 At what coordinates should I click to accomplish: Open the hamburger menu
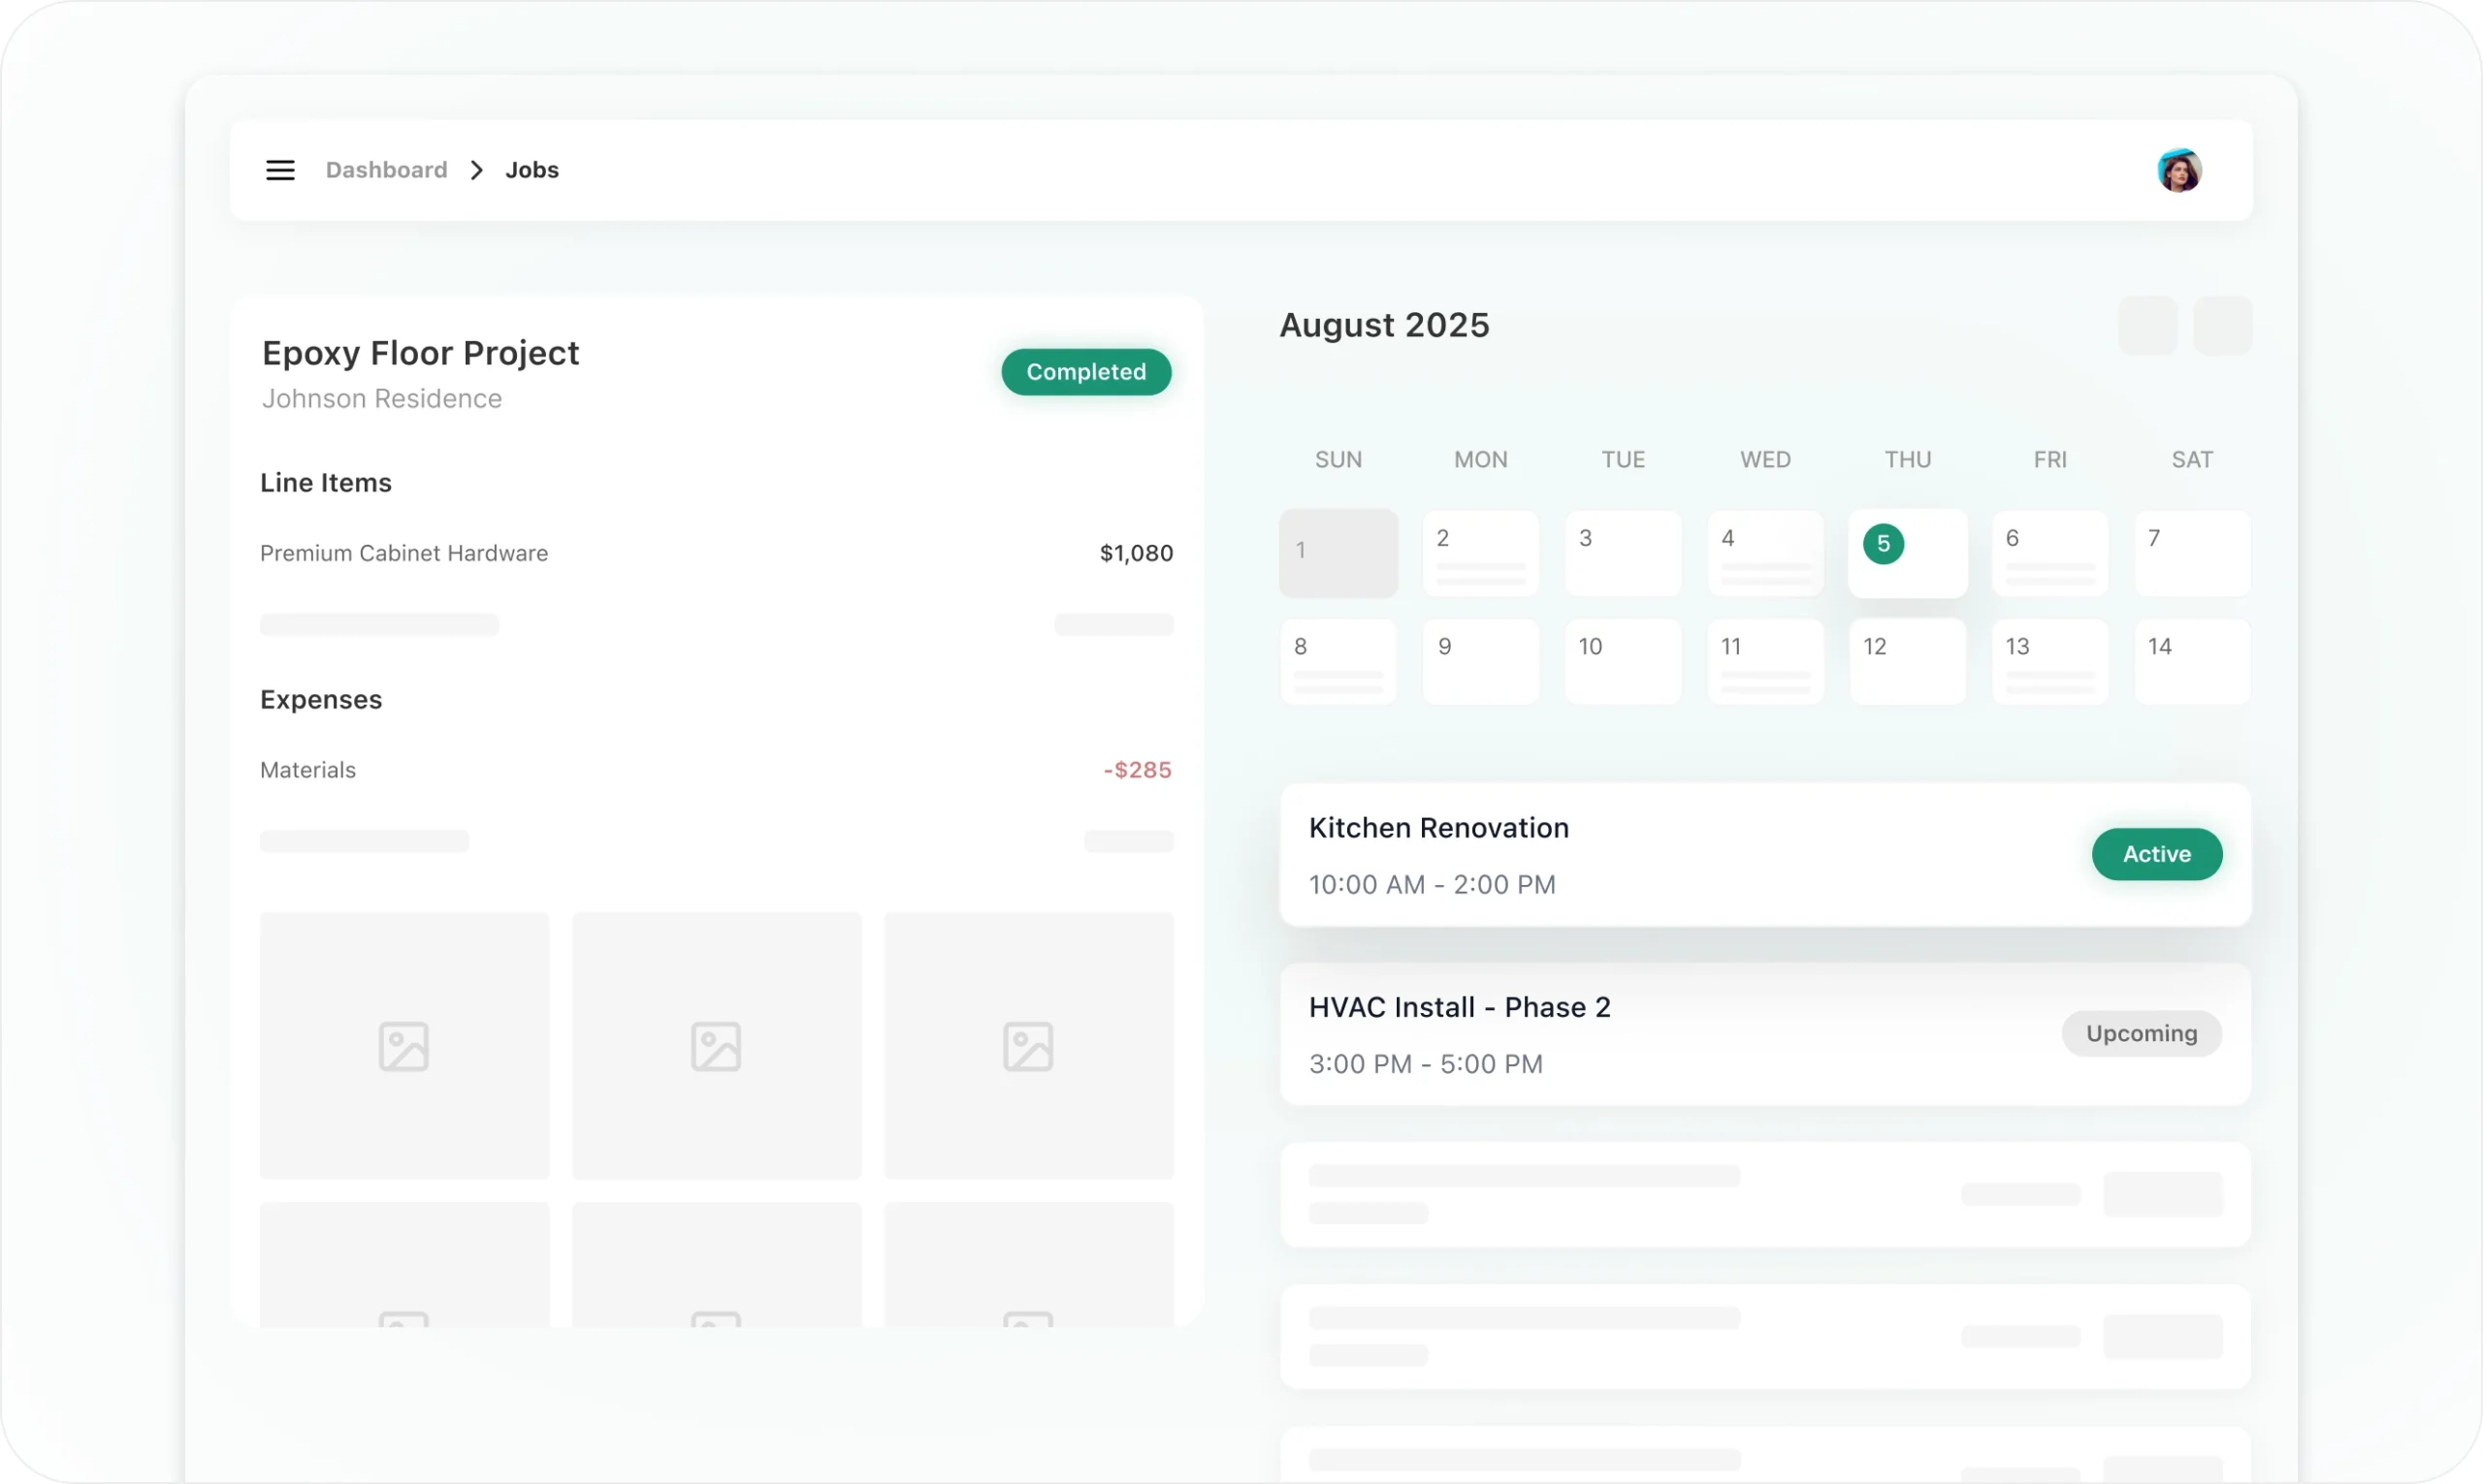pyautogui.click(x=280, y=170)
